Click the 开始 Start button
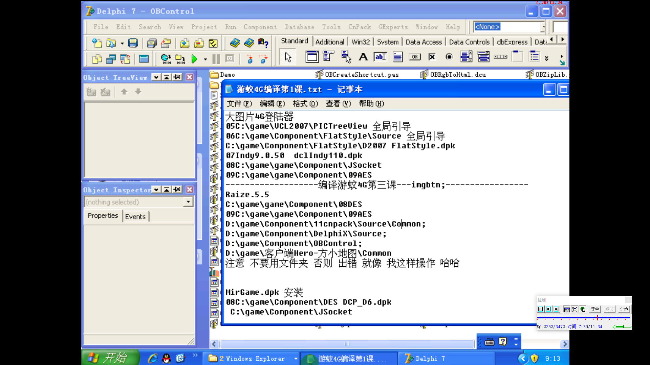Viewport: 650px width, 365px height. pyautogui.click(x=110, y=358)
